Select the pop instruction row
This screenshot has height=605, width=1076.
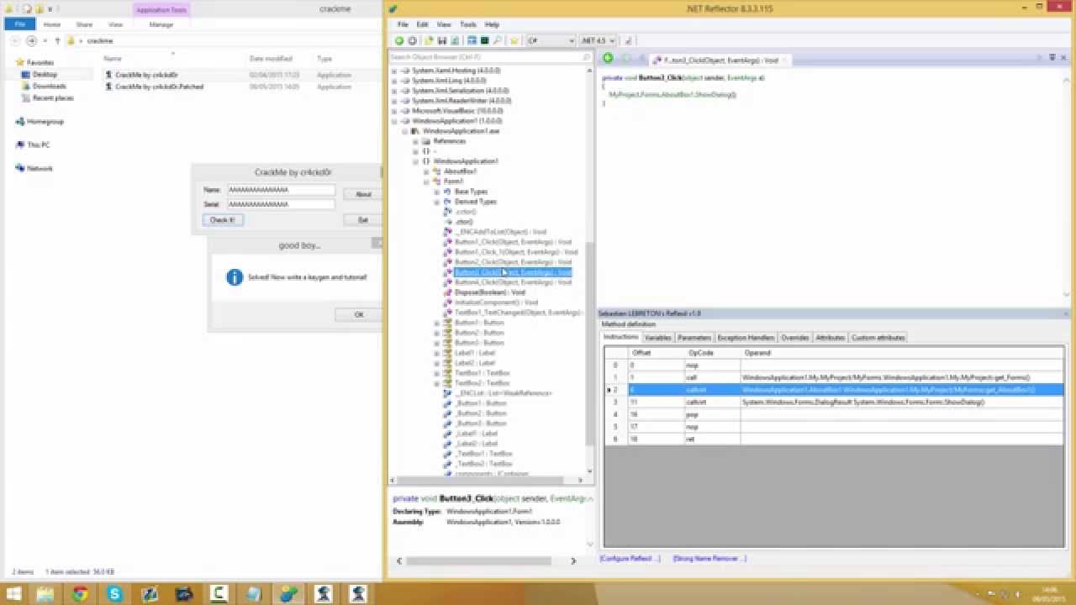(x=834, y=414)
